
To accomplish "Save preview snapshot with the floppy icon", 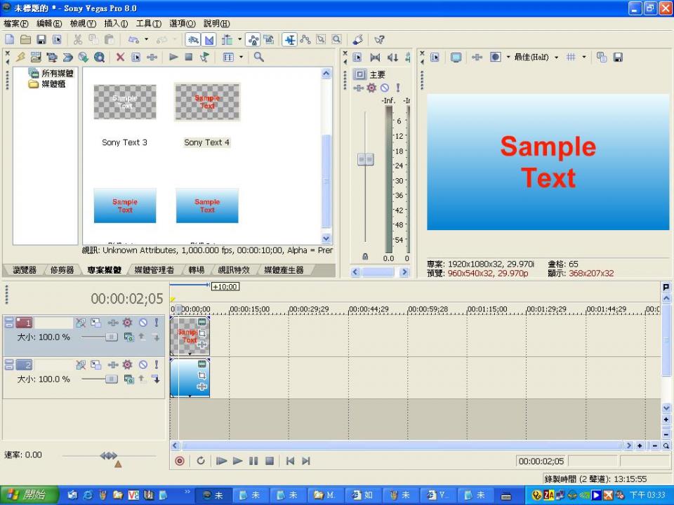I will (x=618, y=58).
